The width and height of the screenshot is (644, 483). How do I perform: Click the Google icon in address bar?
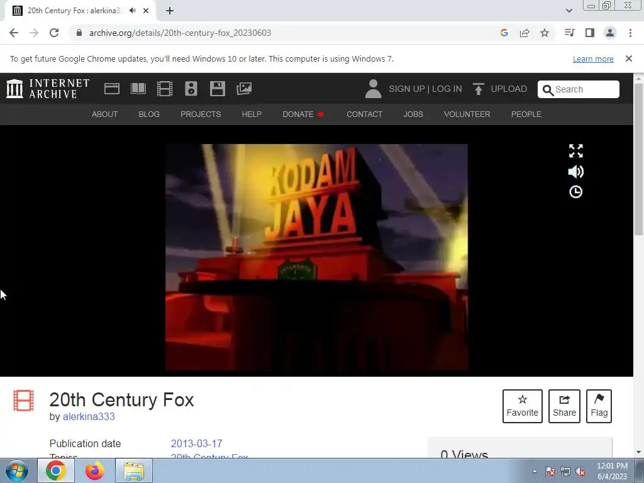click(x=504, y=33)
